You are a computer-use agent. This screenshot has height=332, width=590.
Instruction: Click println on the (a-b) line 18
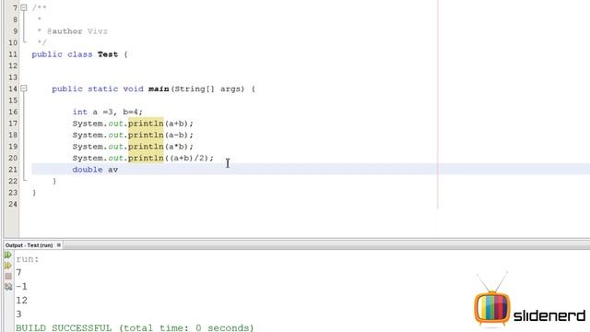point(146,136)
